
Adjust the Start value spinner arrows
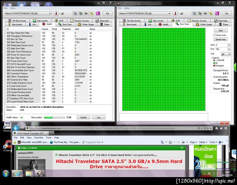click(229, 45)
